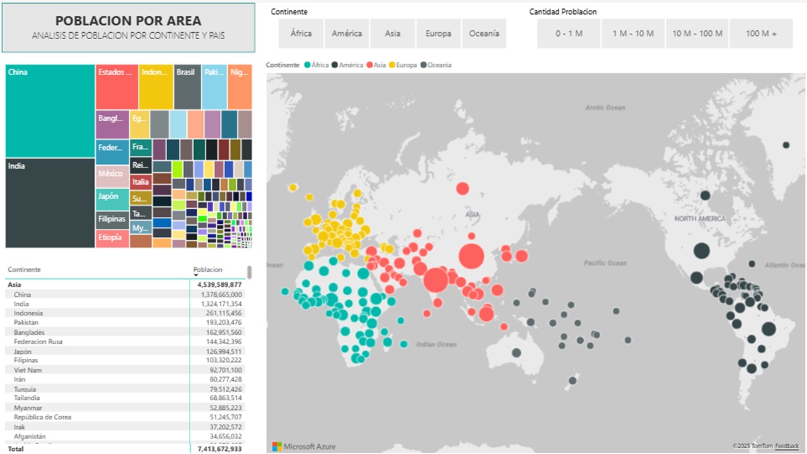Click the Microsoft Azure logo on map

(304, 446)
